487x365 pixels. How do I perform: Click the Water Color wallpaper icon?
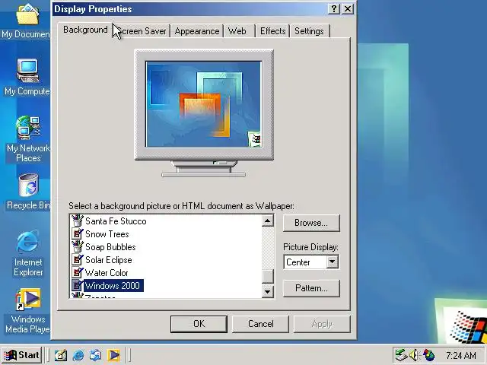tap(78, 272)
